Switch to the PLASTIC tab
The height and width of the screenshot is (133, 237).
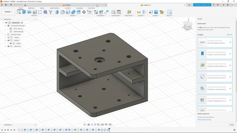click(68, 8)
